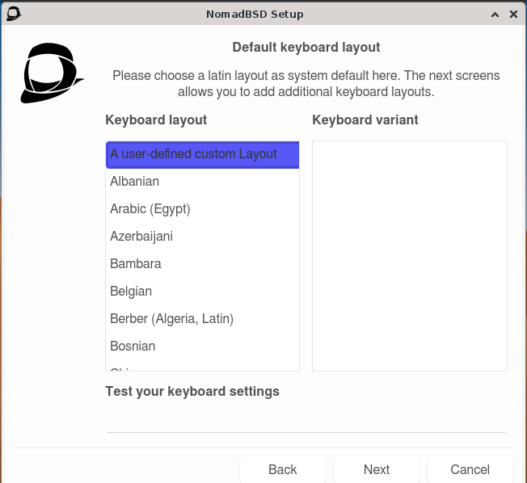Focus the keyboard settings test field

(x=306, y=419)
